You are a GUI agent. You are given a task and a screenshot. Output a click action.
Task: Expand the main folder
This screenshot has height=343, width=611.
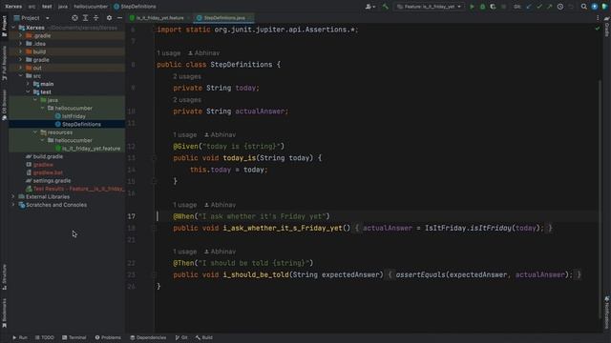pos(28,84)
